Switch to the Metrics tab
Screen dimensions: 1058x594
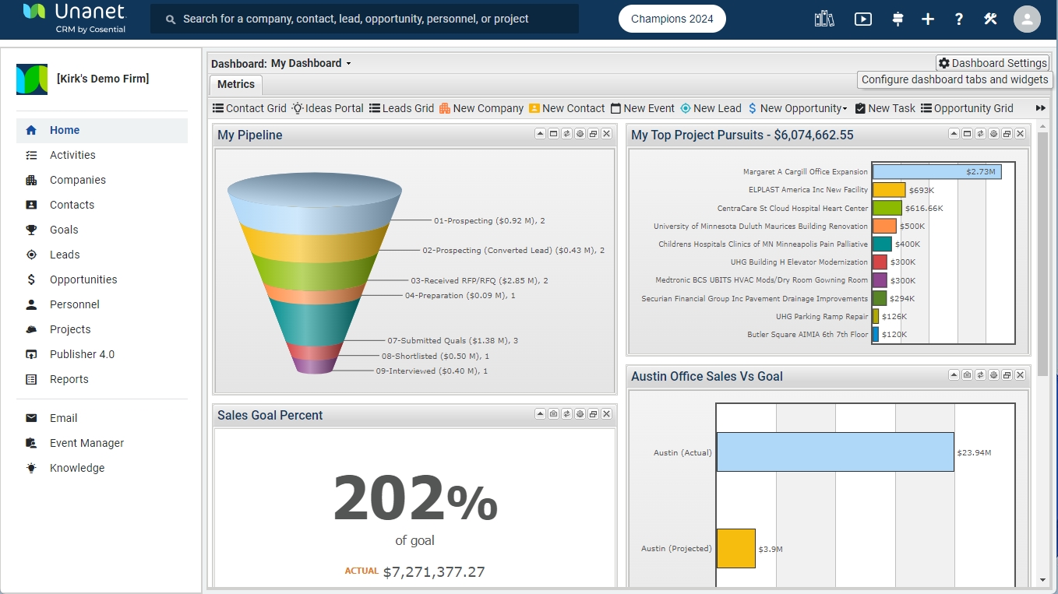point(236,85)
